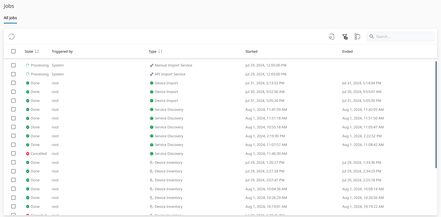This screenshot has height=217, width=441.
Task: Clear all filters using the funnel-x icon
Action: pyautogui.click(x=345, y=37)
